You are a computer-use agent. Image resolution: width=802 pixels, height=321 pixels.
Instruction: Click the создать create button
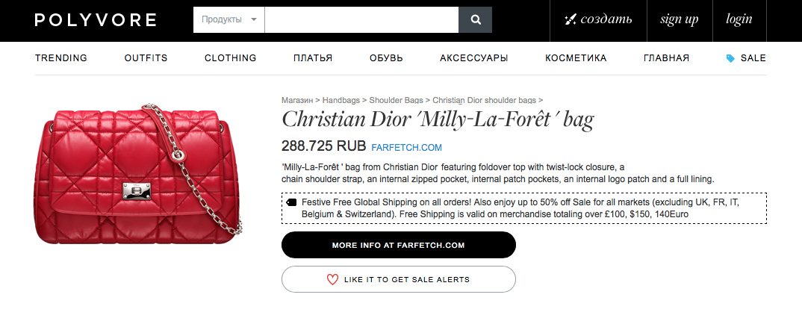599,20
